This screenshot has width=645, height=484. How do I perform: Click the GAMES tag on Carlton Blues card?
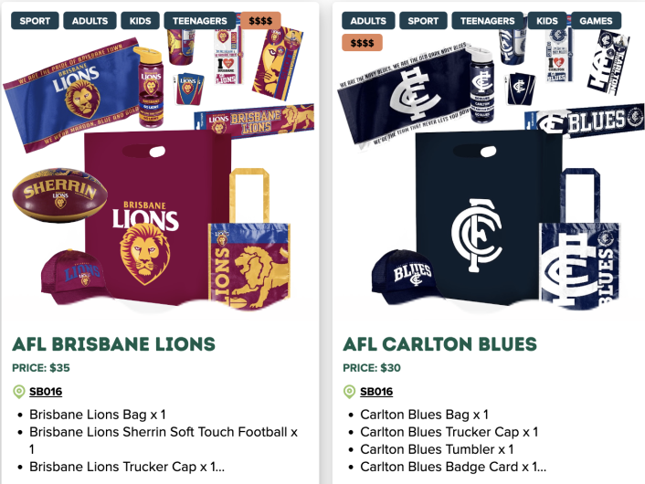596,21
